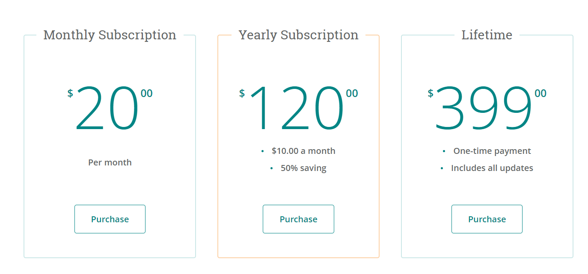The width and height of the screenshot is (588, 274).
Task: Click Purchase in the Lifetime plan
Action: pyautogui.click(x=487, y=219)
